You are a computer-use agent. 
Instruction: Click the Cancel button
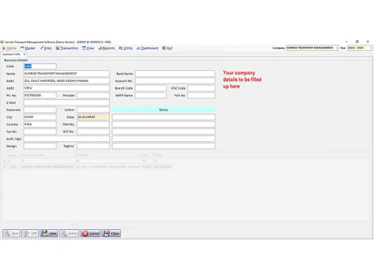pos(91,233)
